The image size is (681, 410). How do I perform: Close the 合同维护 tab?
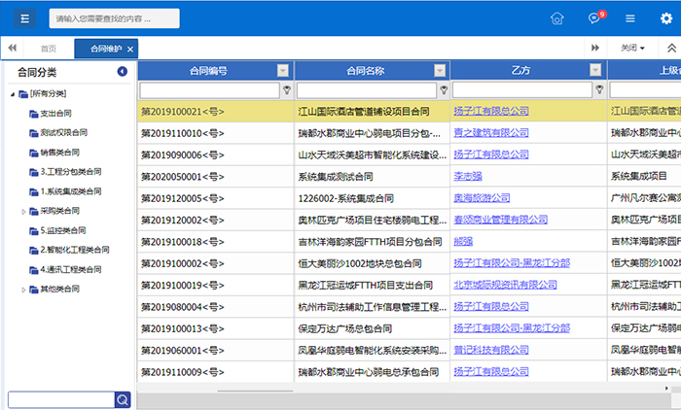[x=130, y=49]
